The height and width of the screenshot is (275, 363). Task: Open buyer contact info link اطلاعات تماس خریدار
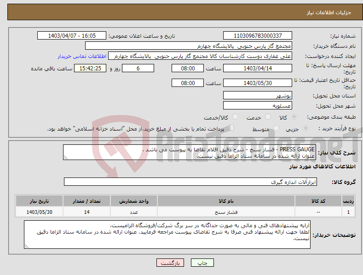(x=82, y=56)
